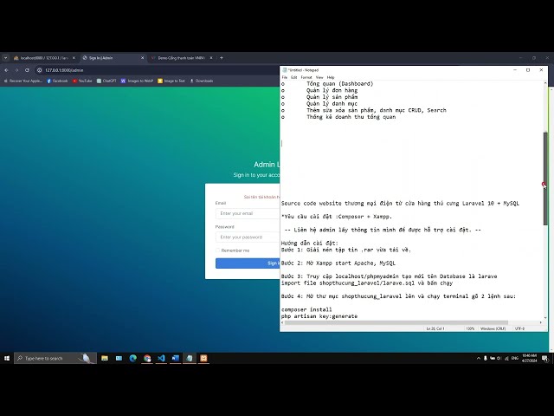Open the ChatGPT bookmark

click(x=106, y=81)
